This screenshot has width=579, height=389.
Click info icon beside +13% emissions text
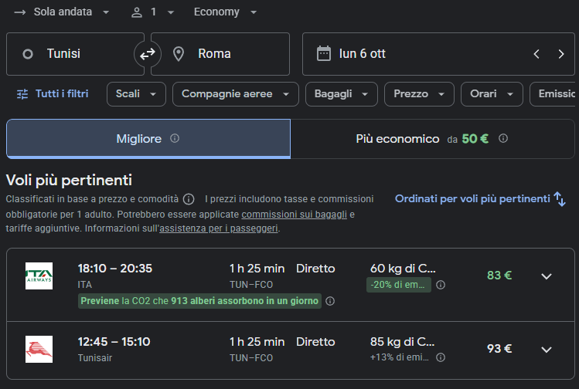click(441, 357)
